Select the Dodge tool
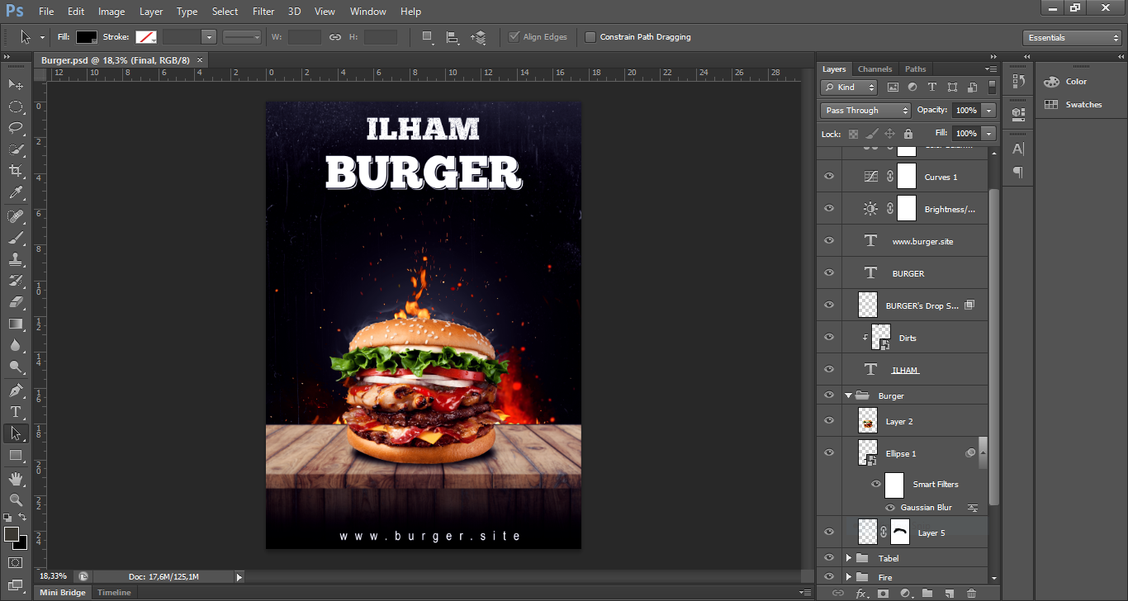Viewport: 1128px width, 601px height. [16, 367]
